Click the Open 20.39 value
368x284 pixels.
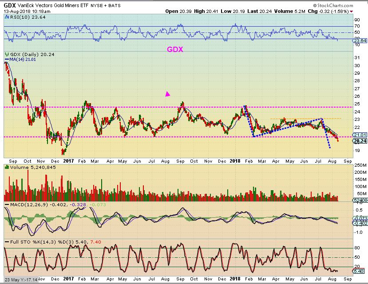(178, 11)
